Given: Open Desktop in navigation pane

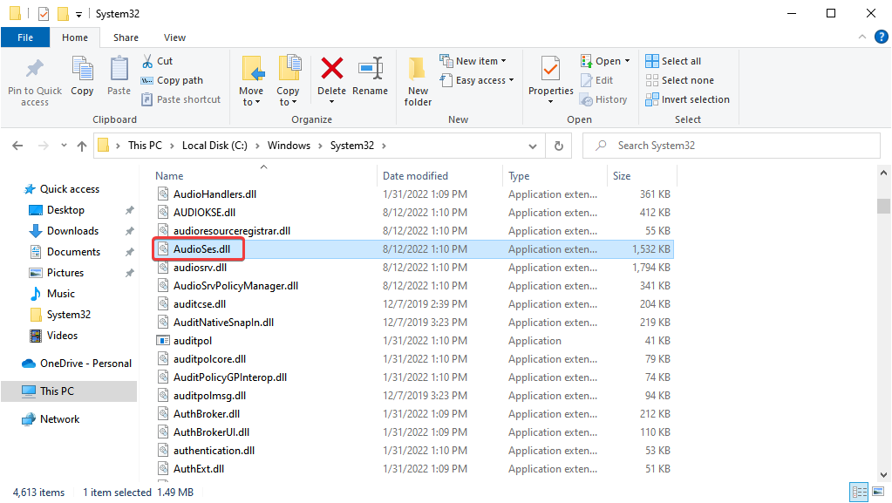Looking at the screenshot, I should click(65, 210).
